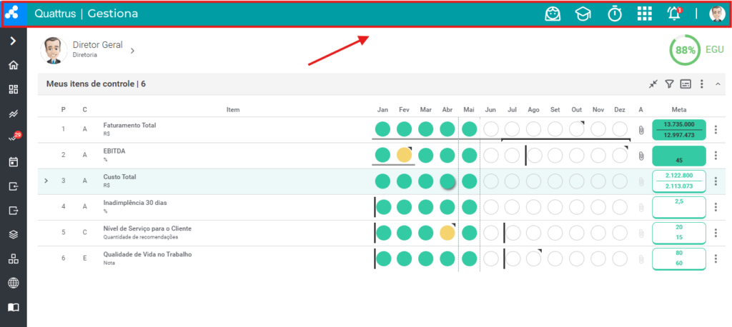This screenshot has height=327, width=732.
Task: Open the globe icon in sidebar
Action: (x=14, y=283)
